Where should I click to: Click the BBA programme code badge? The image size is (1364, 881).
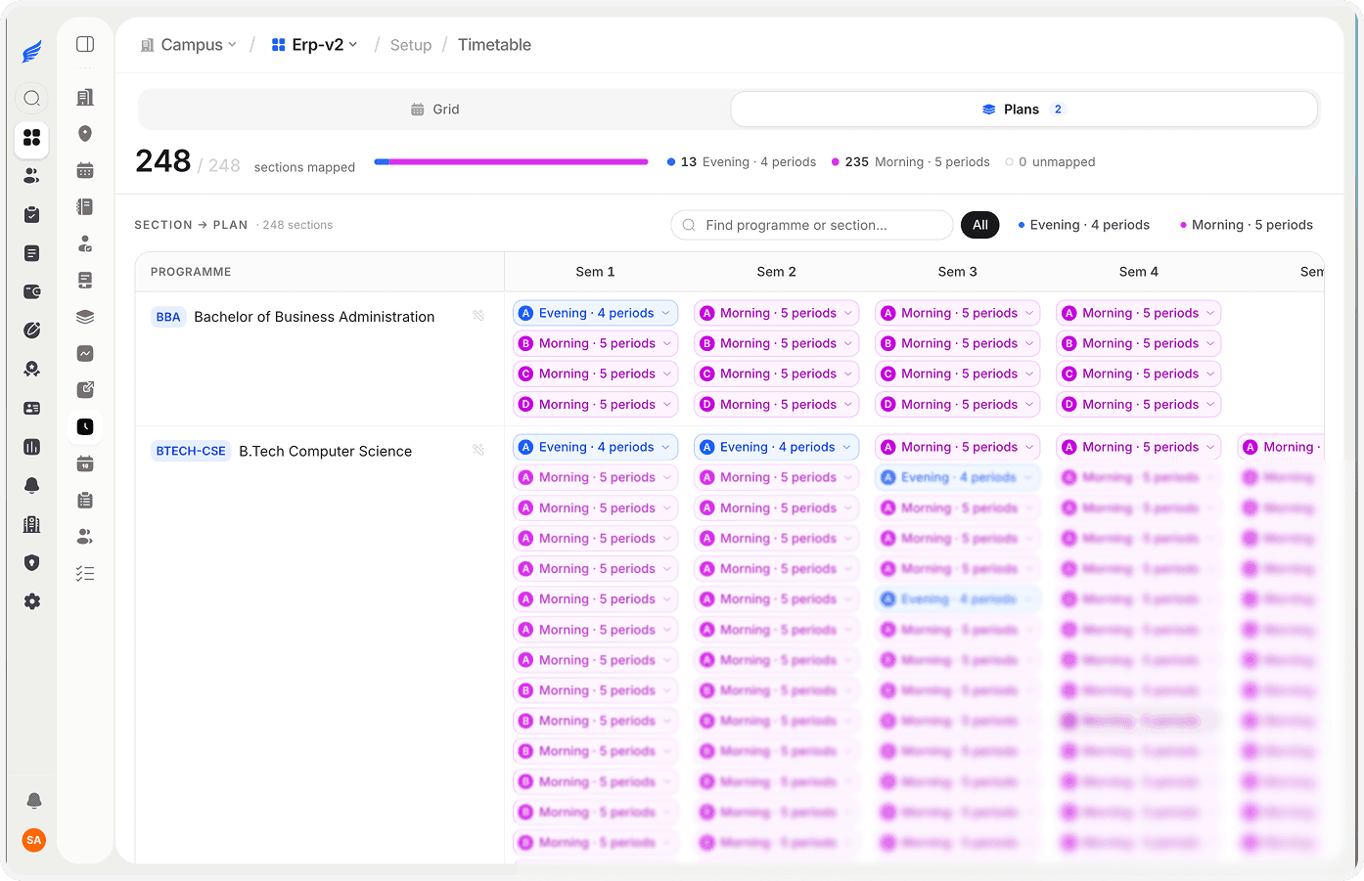(x=168, y=317)
